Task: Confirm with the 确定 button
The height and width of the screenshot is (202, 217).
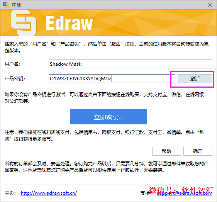Action: tap(198, 151)
